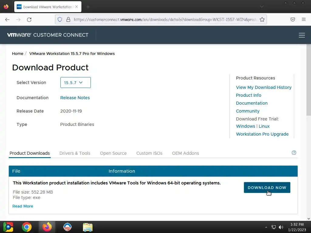Switch to the OEM Addons tab
The width and height of the screenshot is (311, 233).
click(186, 153)
